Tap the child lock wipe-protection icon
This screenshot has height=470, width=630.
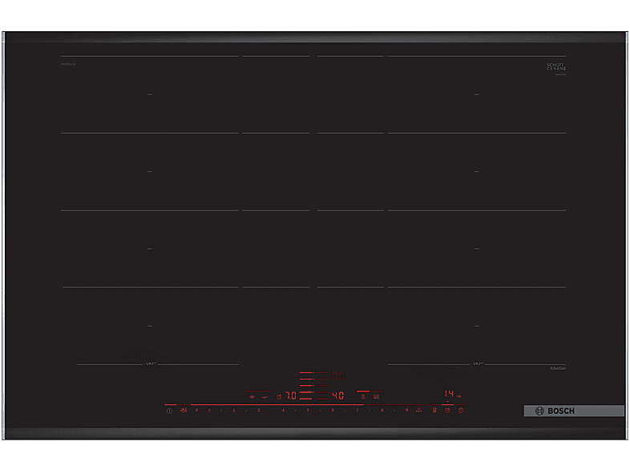tap(184, 410)
